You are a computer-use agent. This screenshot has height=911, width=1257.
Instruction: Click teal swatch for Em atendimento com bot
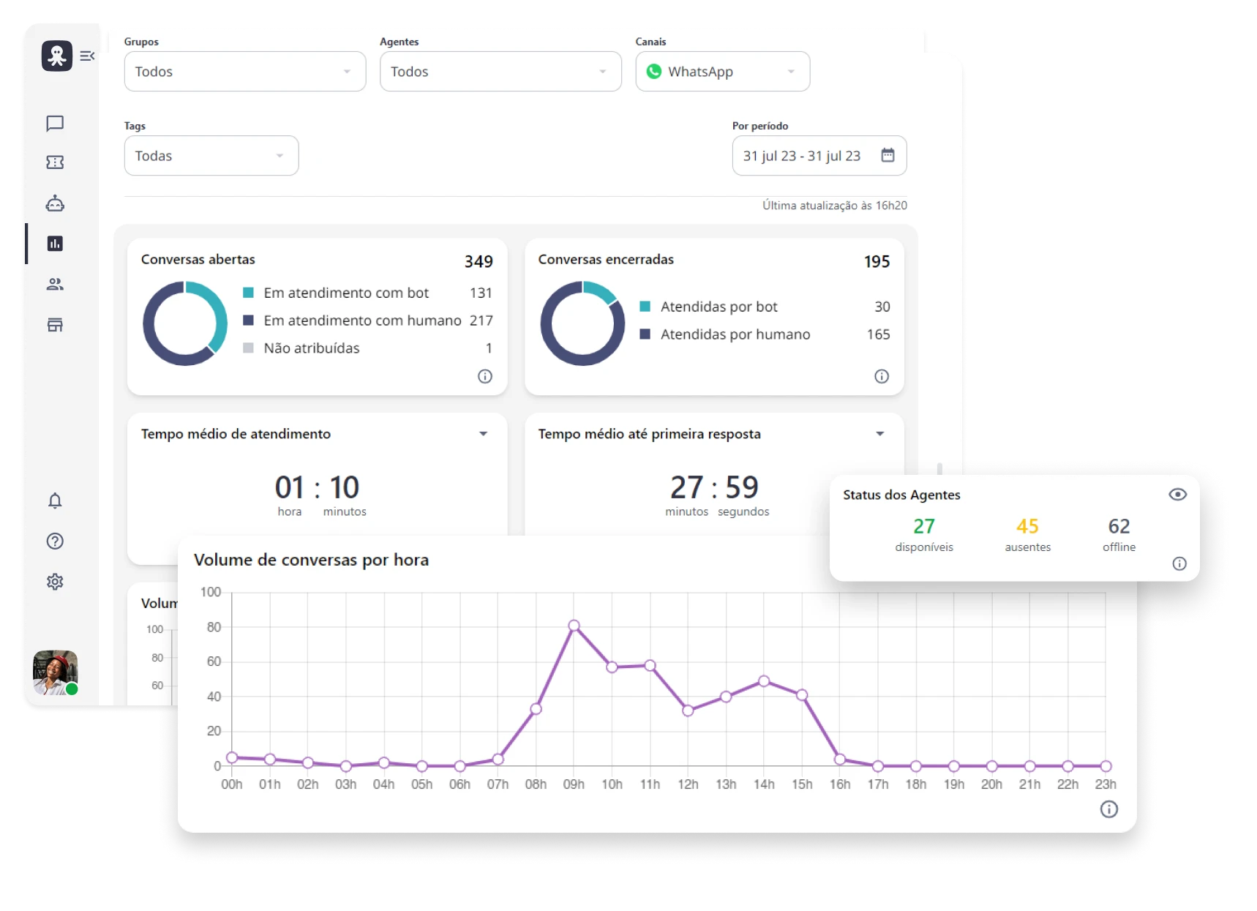(248, 293)
